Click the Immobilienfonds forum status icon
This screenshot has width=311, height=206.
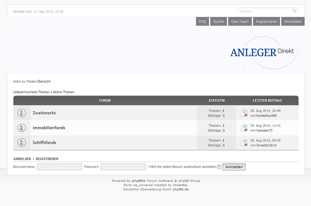(x=22, y=128)
